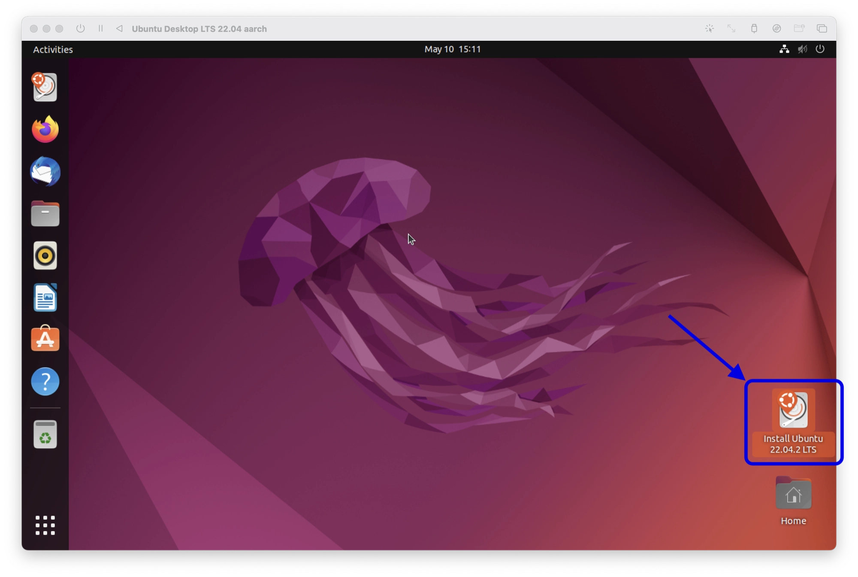Select the Install Ubuntu 22.04.2 LTS desktop icon

click(x=793, y=422)
